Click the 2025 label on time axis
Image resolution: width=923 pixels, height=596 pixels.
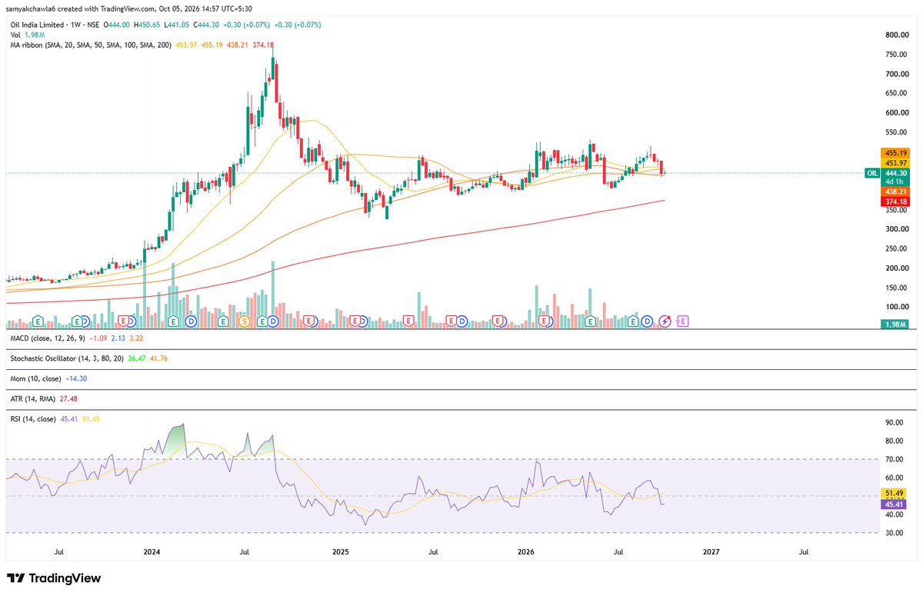[x=341, y=551]
